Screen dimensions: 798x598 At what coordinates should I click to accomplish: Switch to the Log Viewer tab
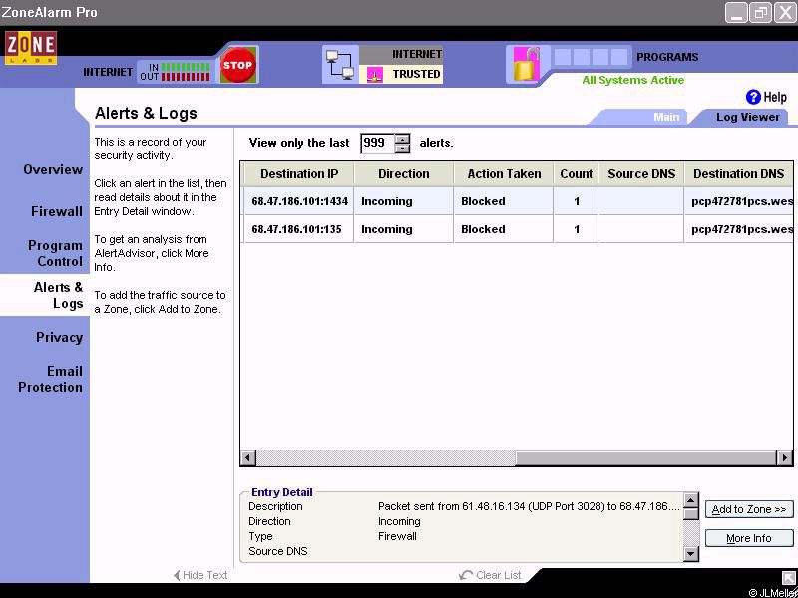coord(747,117)
